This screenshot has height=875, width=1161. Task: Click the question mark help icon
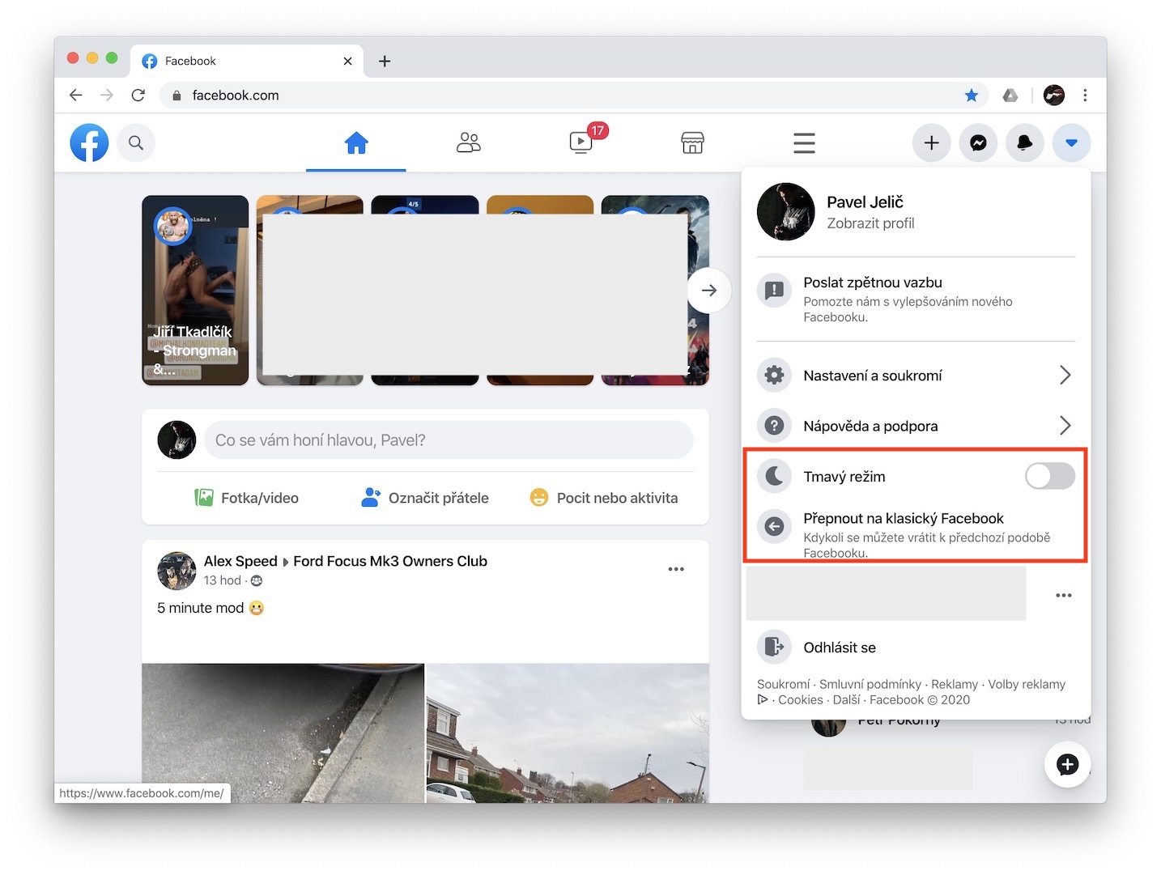(775, 426)
